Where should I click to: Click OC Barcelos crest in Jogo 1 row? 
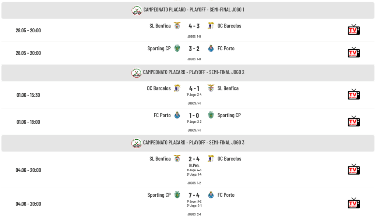[x=211, y=25]
